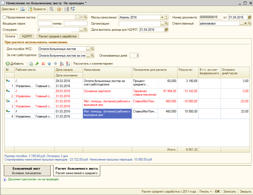Click the copy row icon next to Добавить

click(31, 64)
